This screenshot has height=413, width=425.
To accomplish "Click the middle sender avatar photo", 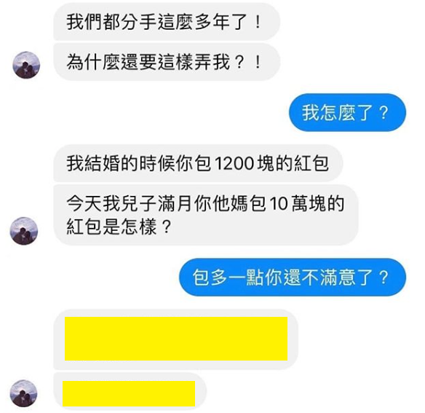I will coord(24,231).
